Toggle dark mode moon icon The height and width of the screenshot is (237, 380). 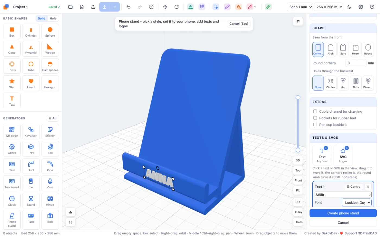tap(350, 7)
